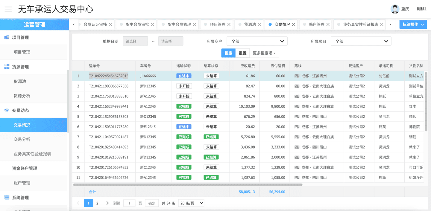The width and height of the screenshot is (431, 211).
Task: Click the 搜索 button
Action: coord(228,53)
